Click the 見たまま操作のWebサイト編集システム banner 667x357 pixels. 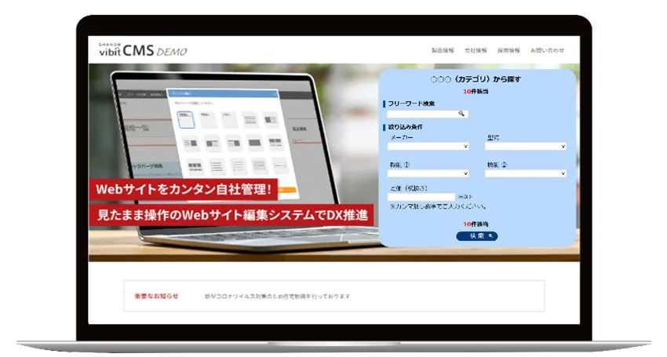[231, 214]
